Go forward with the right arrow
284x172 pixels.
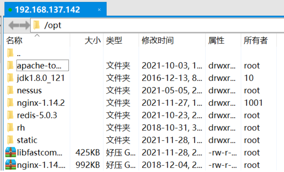[25, 25]
